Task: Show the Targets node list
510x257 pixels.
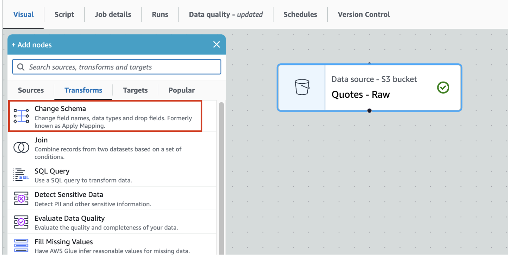Action: (135, 90)
